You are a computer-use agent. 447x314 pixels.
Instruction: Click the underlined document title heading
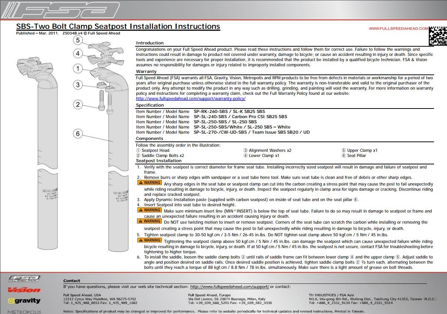click(118, 26)
